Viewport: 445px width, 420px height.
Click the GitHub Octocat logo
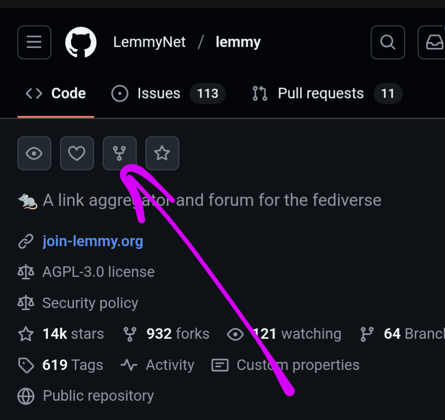coord(81,42)
